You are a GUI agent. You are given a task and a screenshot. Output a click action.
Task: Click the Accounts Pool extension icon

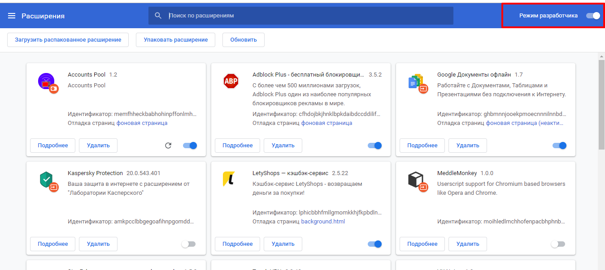[x=48, y=83]
